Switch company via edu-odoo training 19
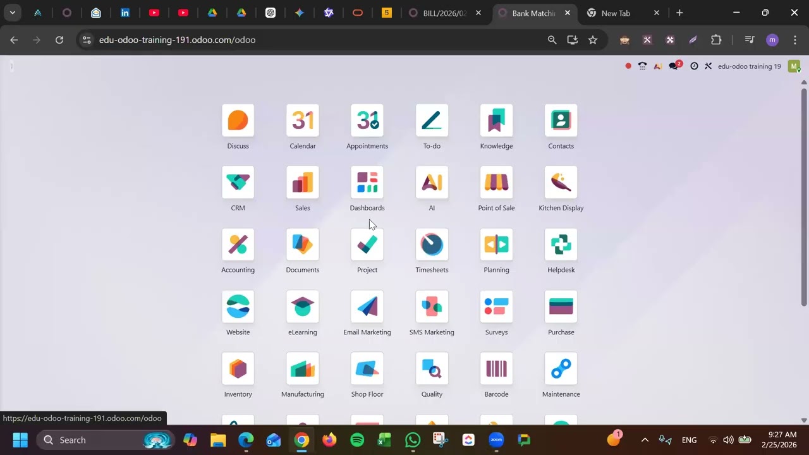 click(x=749, y=66)
